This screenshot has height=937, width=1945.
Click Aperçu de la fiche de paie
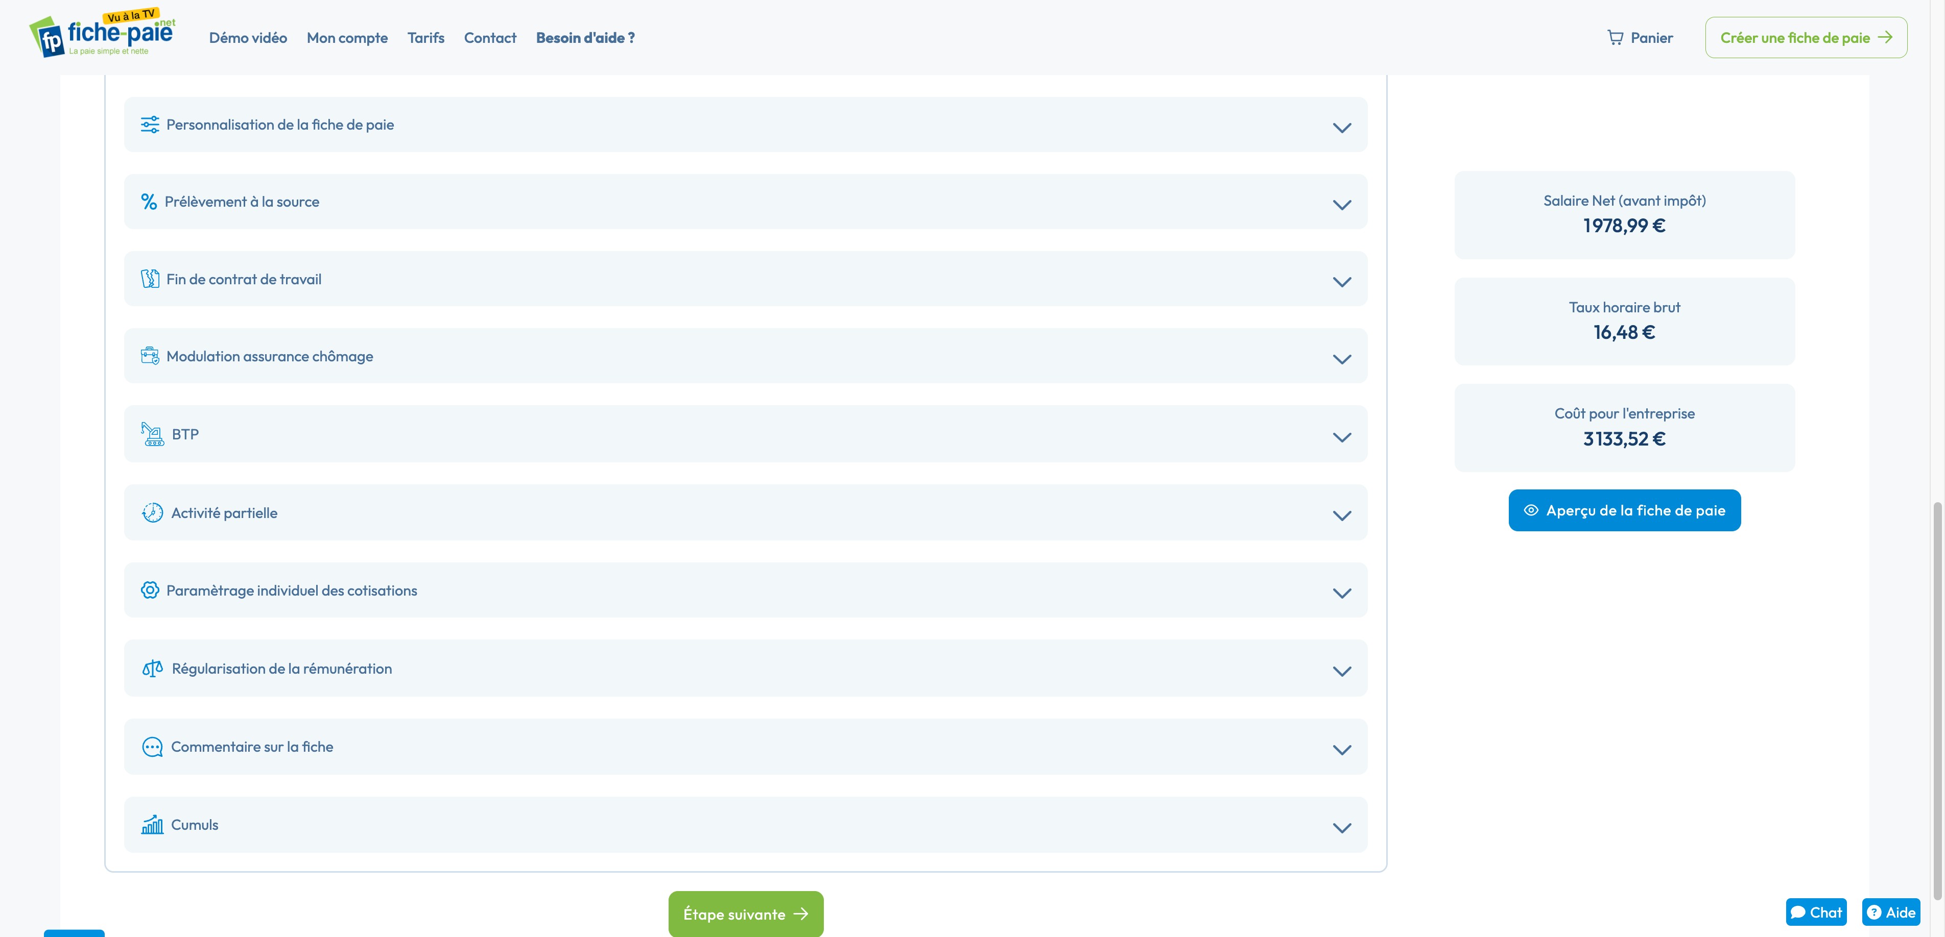click(1624, 510)
